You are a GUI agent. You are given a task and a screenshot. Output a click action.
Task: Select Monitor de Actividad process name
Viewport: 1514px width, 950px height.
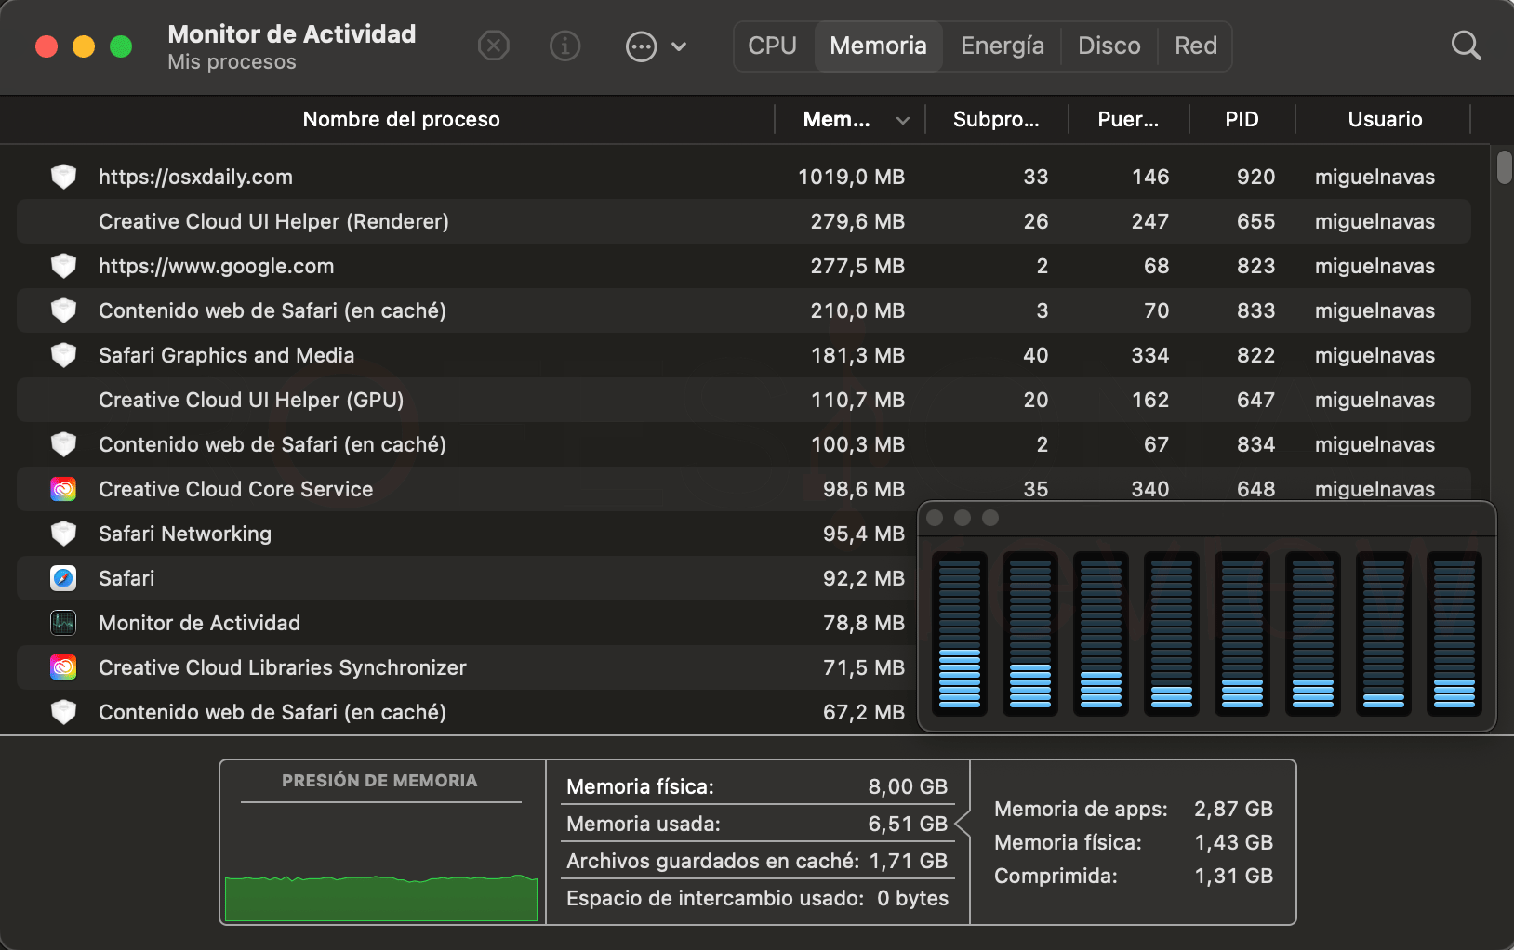click(x=199, y=623)
